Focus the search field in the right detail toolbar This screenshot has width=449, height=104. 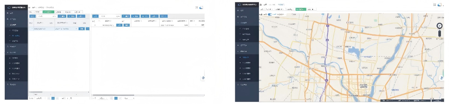pyautogui.click(x=110, y=16)
